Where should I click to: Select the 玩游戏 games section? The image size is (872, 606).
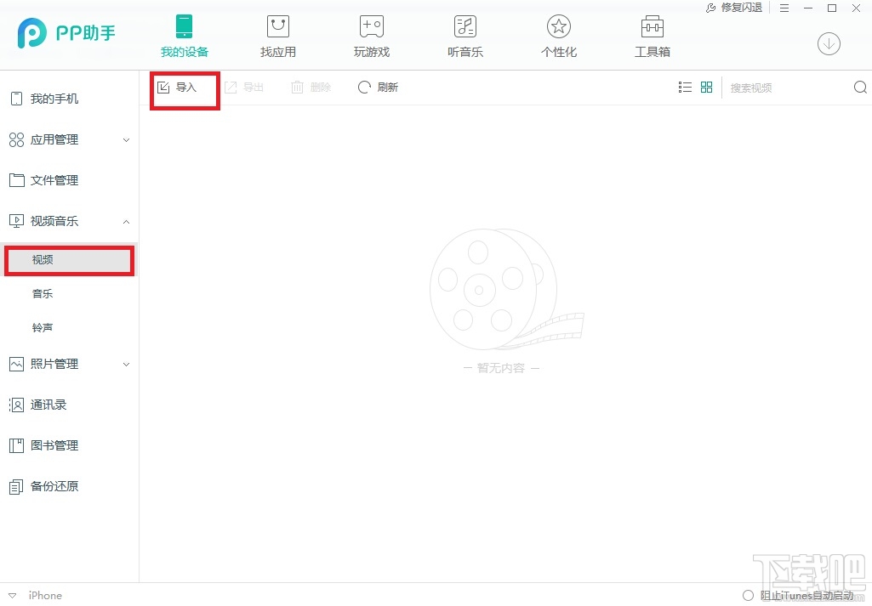coord(371,34)
